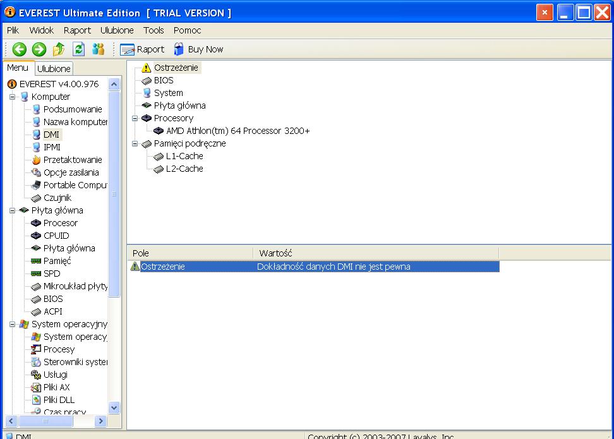
Task: Click the CPUID chip icon
Action: 36,236
